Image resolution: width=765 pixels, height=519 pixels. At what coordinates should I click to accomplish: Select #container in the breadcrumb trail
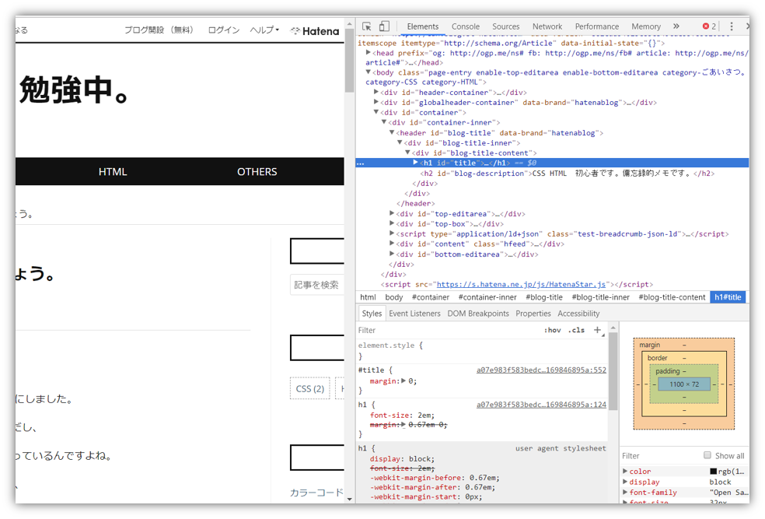click(431, 297)
